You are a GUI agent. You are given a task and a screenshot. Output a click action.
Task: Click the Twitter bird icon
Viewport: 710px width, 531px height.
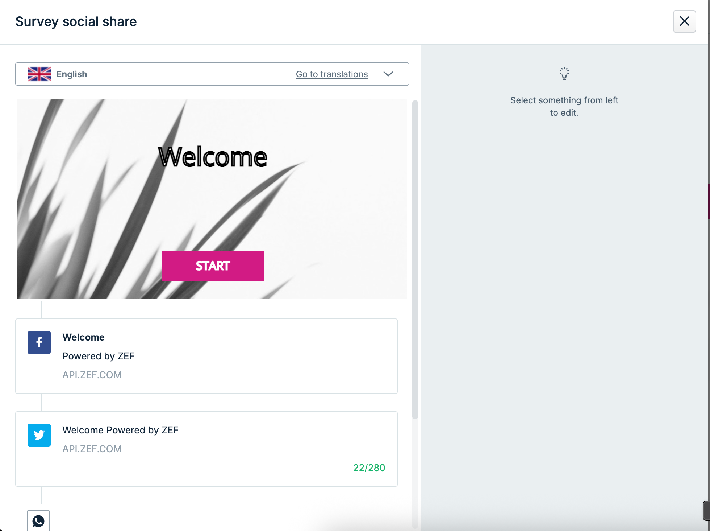[39, 435]
